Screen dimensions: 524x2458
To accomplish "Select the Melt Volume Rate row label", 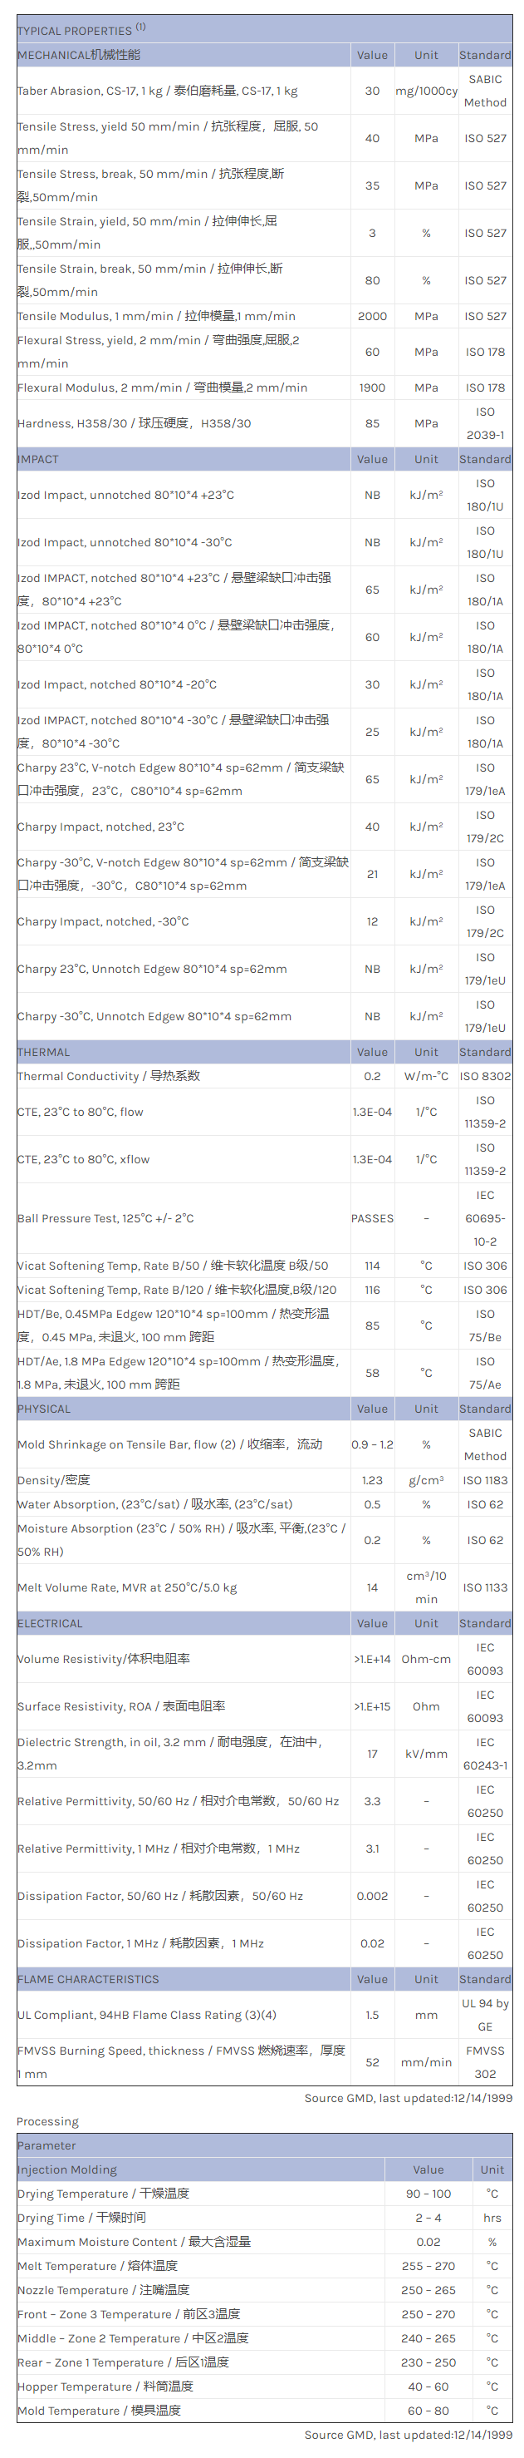I will [127, 1587].
